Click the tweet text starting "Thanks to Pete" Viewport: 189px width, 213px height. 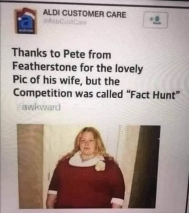[95, 74]
